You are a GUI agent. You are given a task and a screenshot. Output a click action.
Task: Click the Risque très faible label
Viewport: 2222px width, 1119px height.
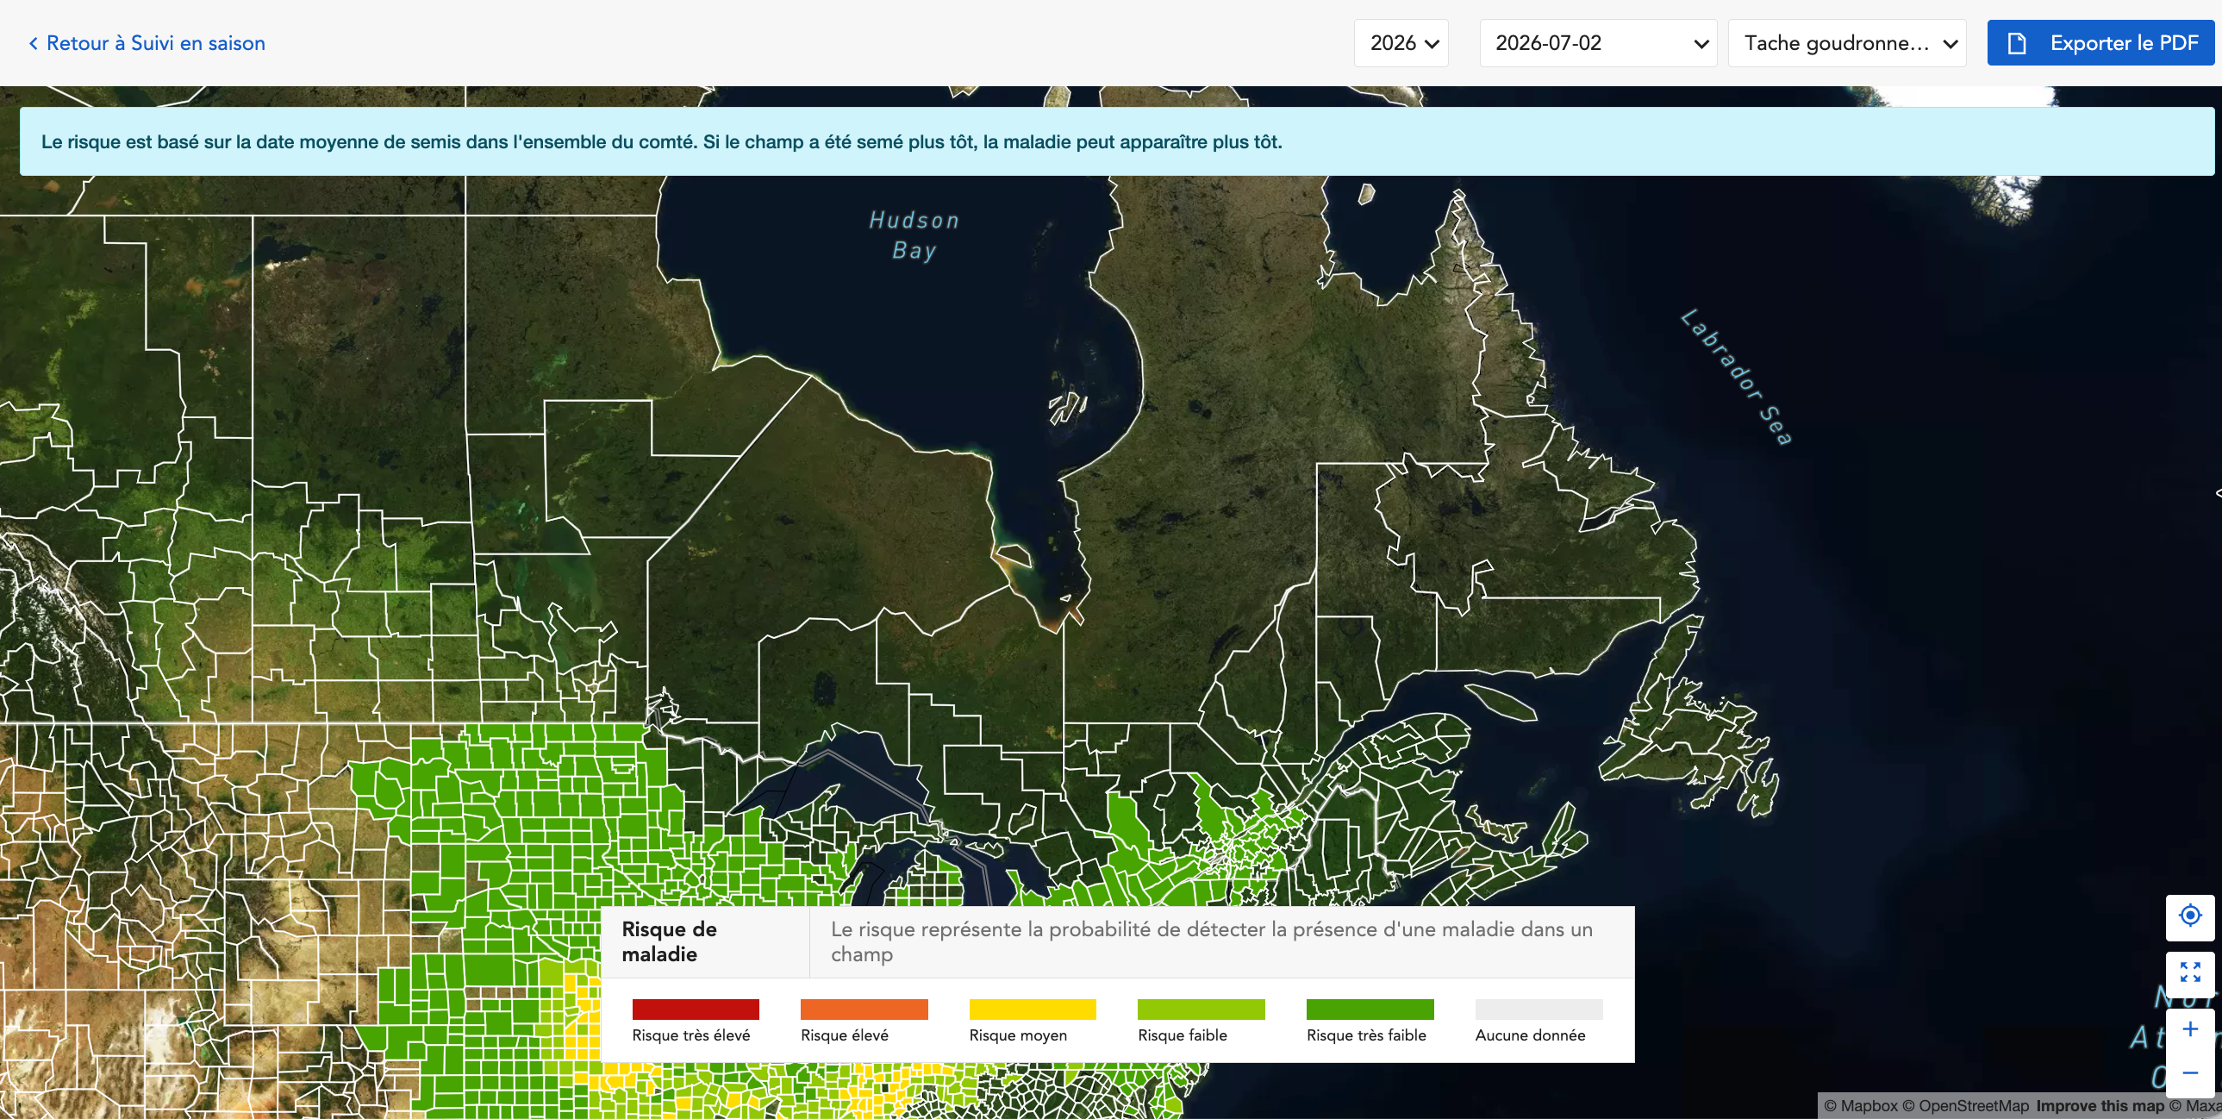(x=1366, y=1035)
